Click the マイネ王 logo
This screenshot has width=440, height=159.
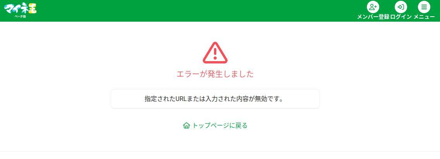pos(20,9)
